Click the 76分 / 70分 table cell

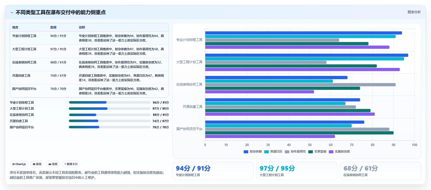(x=58, y=89)
